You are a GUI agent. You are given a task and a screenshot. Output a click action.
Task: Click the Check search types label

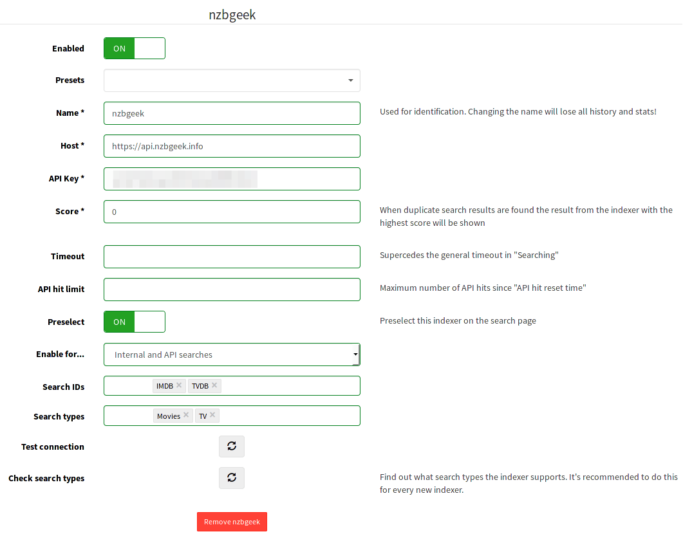click(x=46, y=478)
